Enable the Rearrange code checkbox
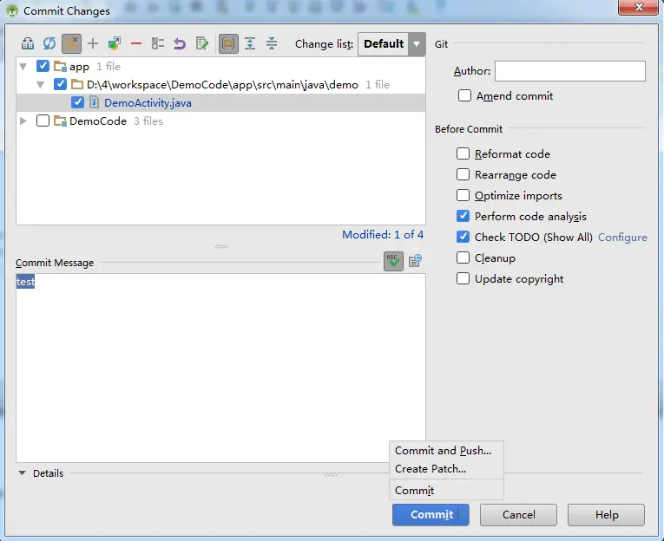Viewport: 664px width, 541px height. 463,174
